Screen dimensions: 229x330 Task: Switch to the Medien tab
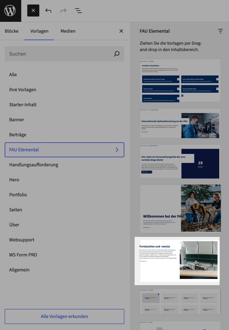(x=68, y=31)
